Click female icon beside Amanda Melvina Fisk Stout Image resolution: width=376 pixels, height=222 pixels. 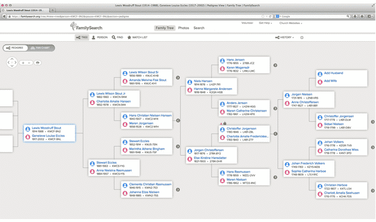[x=125, y=81]
